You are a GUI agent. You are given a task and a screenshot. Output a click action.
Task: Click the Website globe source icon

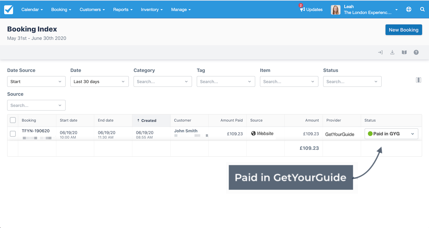coord(253,133)
